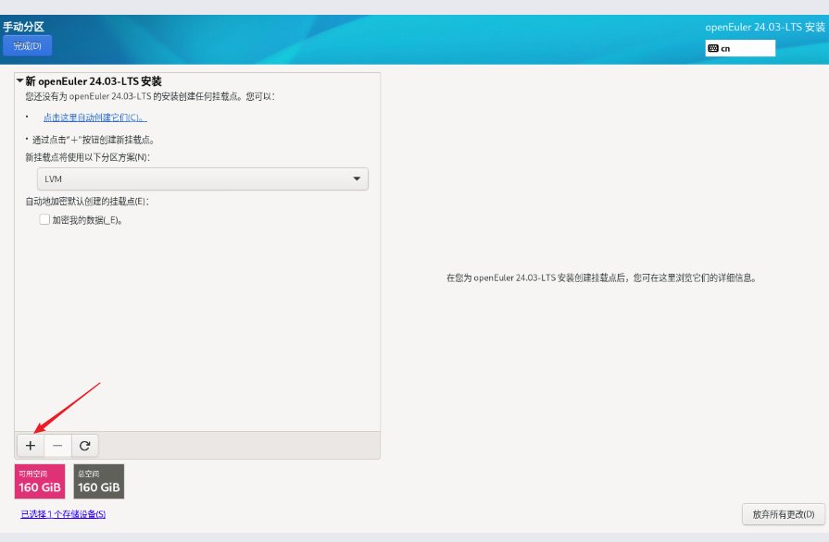Image resolution: width=829 pixels, height=542 pixels.
Task: Click 点击这里自动创建它们 link
Action: point(95,117)
